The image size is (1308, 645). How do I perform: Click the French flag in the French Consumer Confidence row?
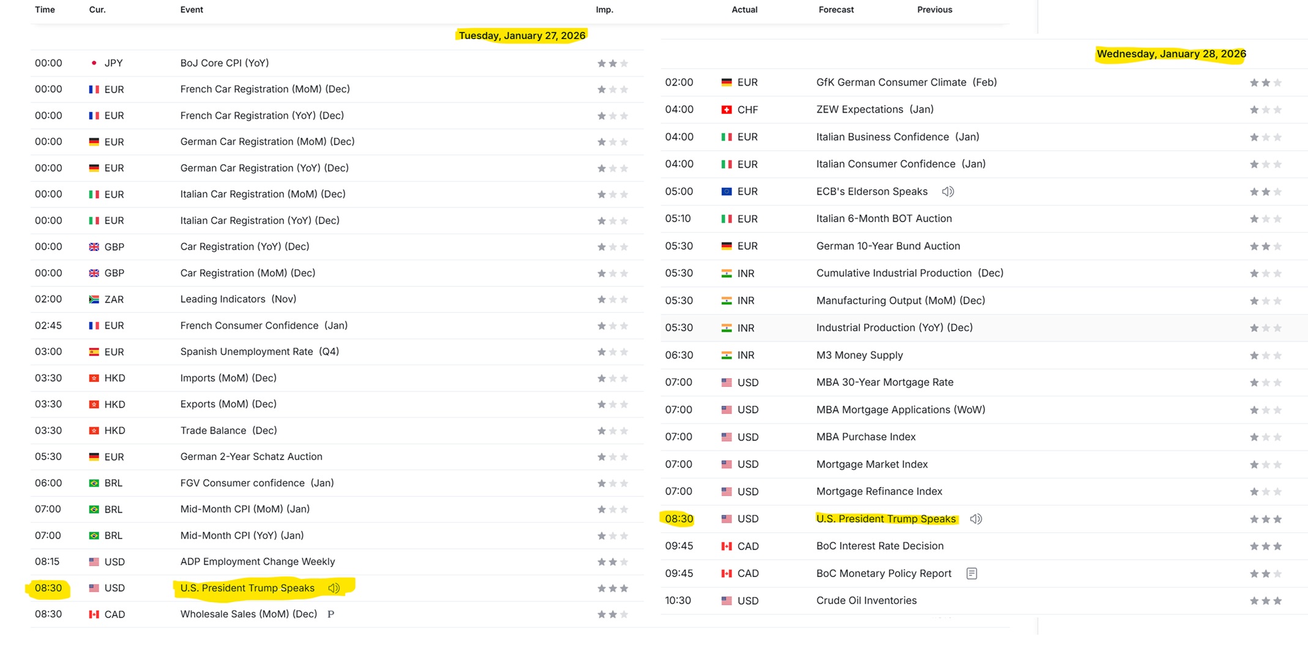point(94,326)
